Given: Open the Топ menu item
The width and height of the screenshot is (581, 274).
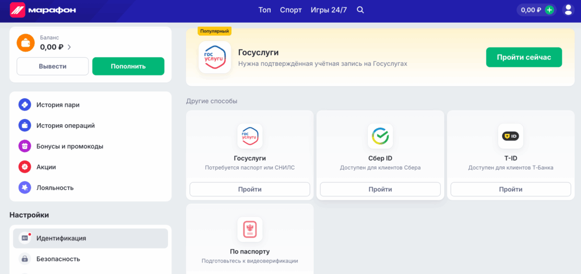Looking at the screenshot, I should pyautogui.click(x=265, y=10).
